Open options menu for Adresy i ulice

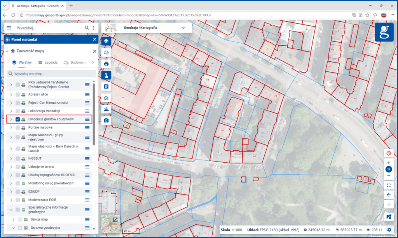click(87, 95)
